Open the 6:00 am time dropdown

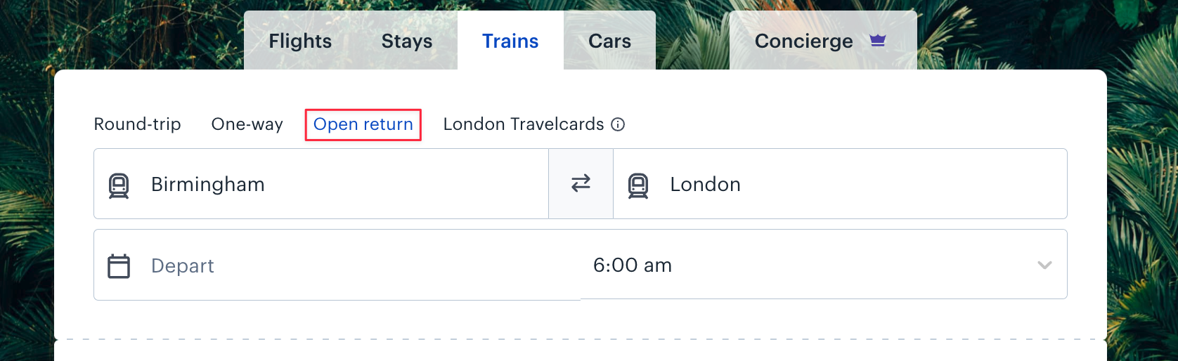824,265
